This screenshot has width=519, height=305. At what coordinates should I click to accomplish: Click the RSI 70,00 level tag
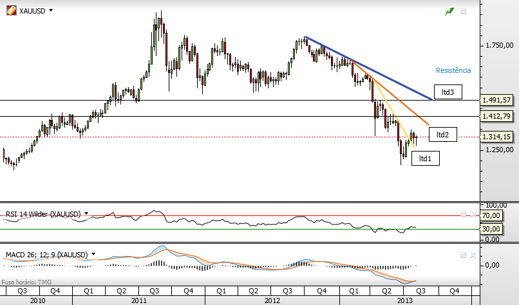point(491,215)
